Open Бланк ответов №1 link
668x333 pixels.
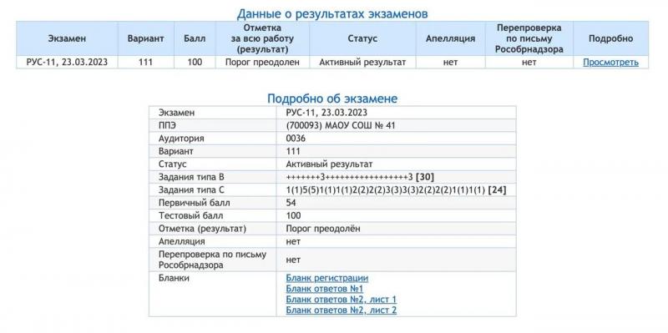[325, 289]
